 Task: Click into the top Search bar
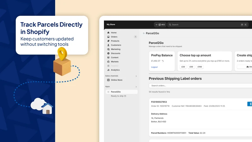208,25
